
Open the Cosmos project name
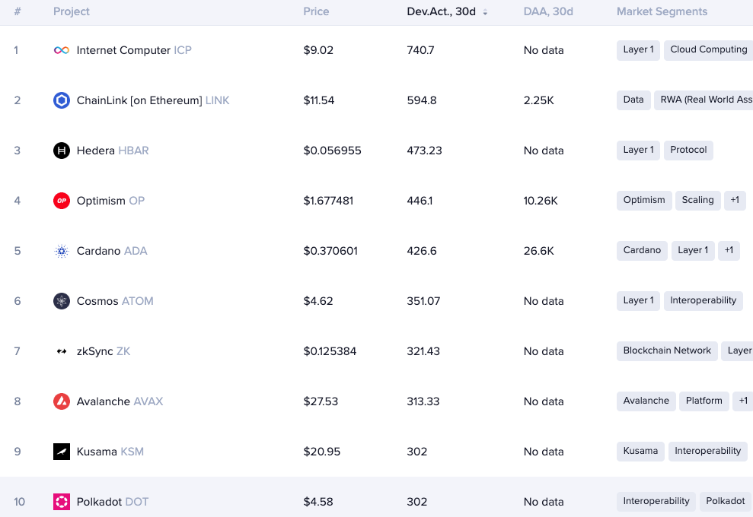point(97,301)
